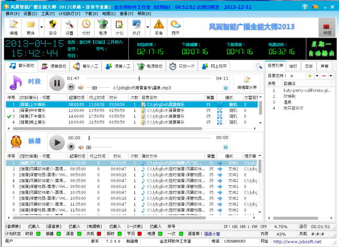339x247 pixels.
Task: Open the 计划 plan toolbar icon
Action: click(119, 27)
